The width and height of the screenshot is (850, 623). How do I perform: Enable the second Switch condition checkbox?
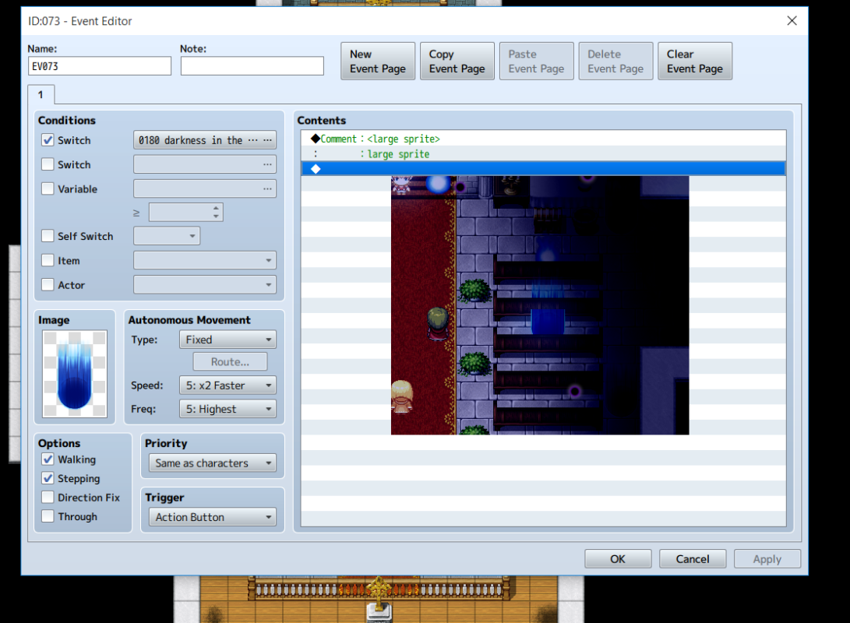(48, 164)
